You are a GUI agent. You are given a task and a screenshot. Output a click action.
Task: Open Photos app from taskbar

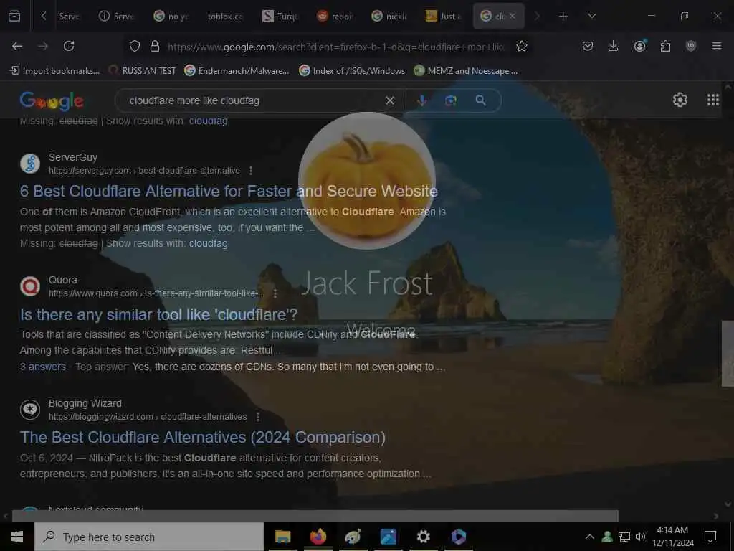click(x=388, y=537)
